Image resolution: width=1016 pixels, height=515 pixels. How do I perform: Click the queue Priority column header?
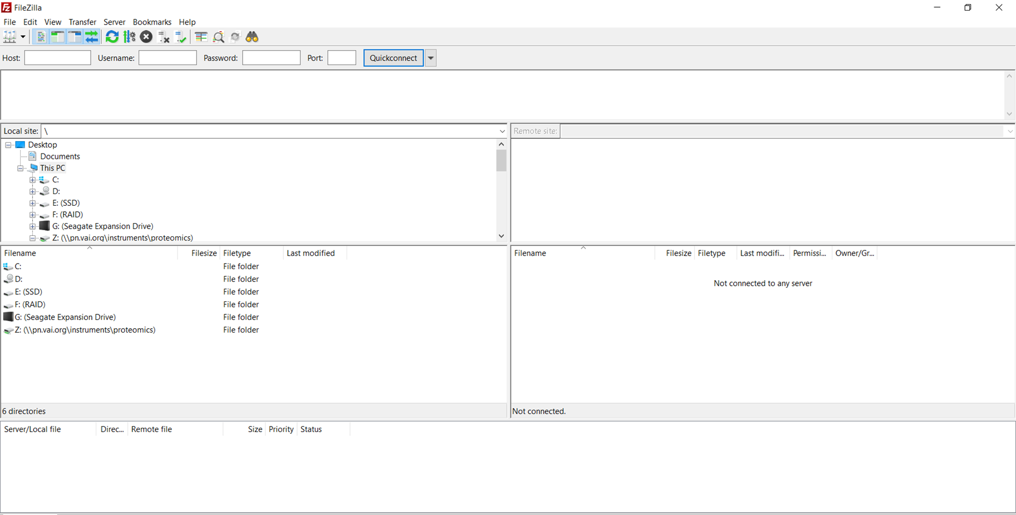coord(281,429)
